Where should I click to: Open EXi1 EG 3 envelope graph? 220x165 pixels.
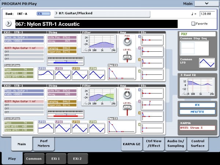tap(152, 63)
